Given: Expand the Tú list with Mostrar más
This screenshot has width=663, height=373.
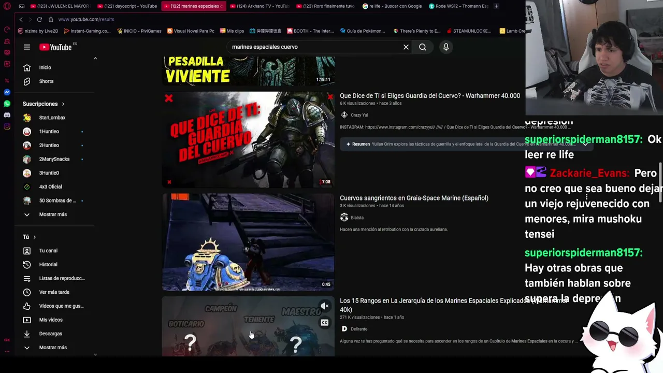Looking at the screenshot, I should (x=54, y=348).
